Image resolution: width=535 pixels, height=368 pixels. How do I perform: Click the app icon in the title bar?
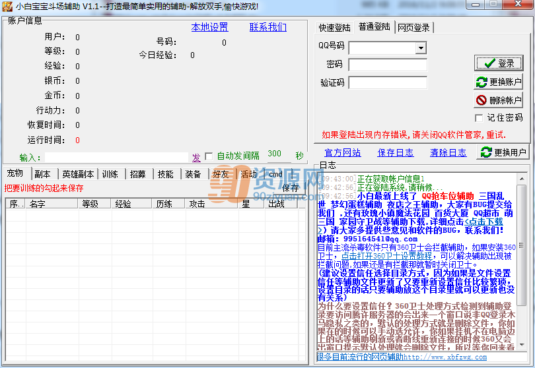[x=7, y=6]
